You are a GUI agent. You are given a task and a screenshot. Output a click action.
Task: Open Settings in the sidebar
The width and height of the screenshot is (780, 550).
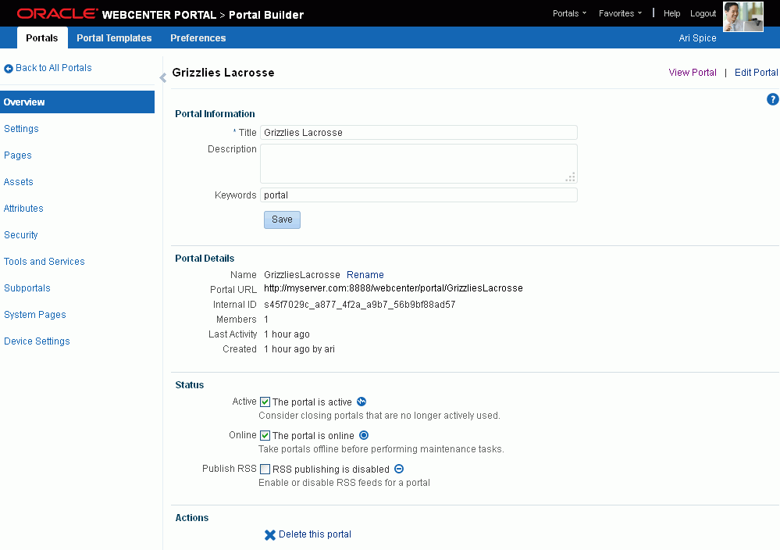[21, 129]
